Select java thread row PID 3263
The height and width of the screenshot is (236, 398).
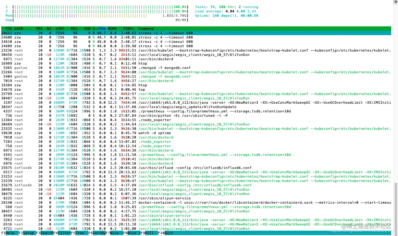[x=196, y=220]
